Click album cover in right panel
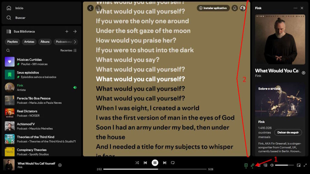 (280, 40)
